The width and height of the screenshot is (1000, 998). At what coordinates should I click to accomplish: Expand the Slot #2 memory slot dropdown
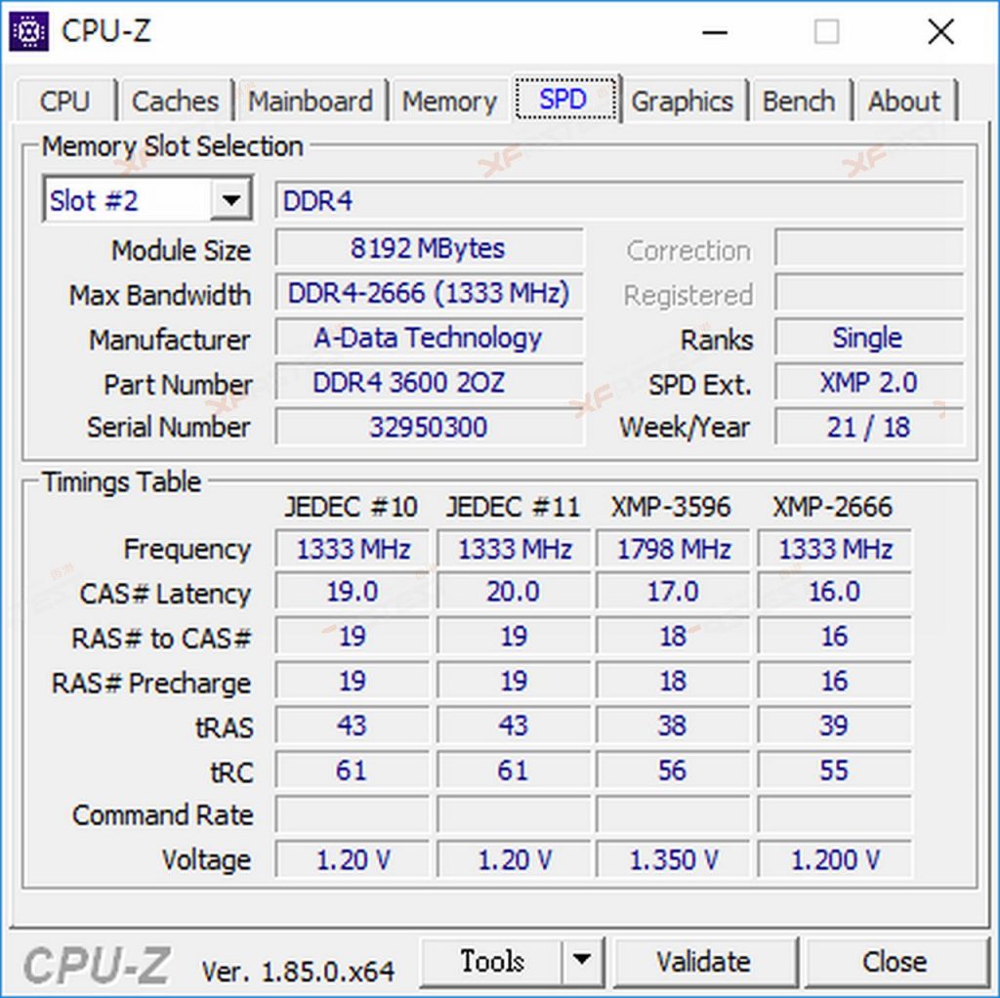(x=230, y=201)
